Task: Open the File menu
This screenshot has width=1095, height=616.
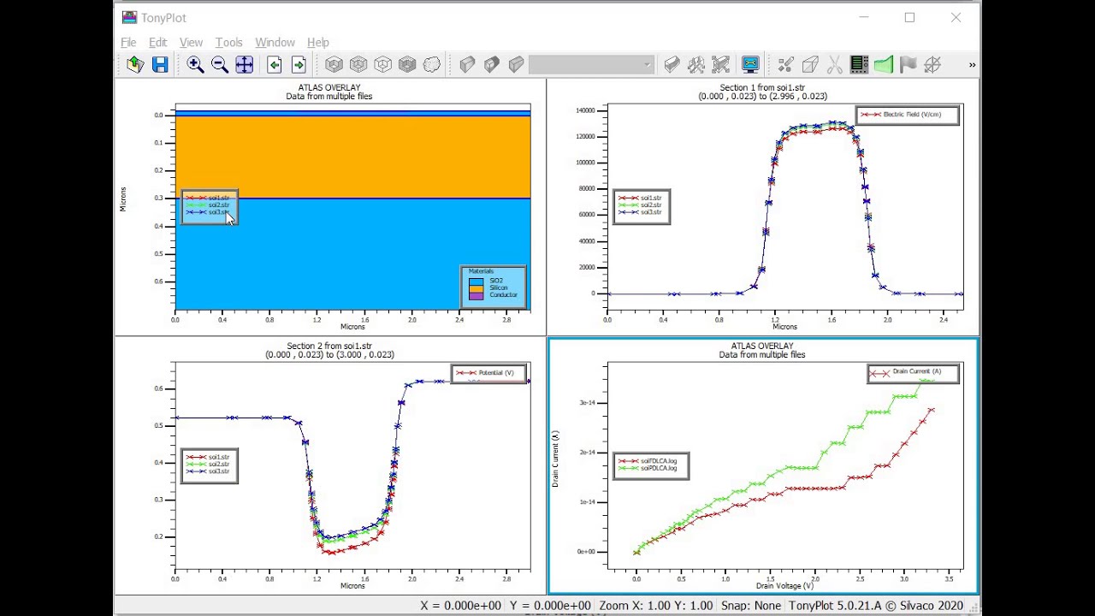Action: point(128,42)
